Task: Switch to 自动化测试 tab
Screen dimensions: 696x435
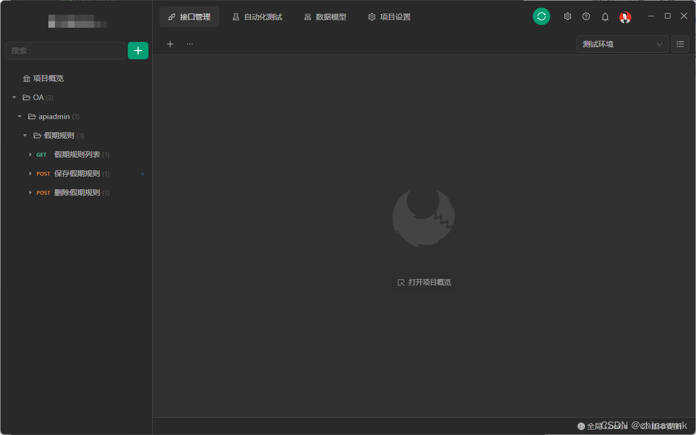Action: coord(257,17)
